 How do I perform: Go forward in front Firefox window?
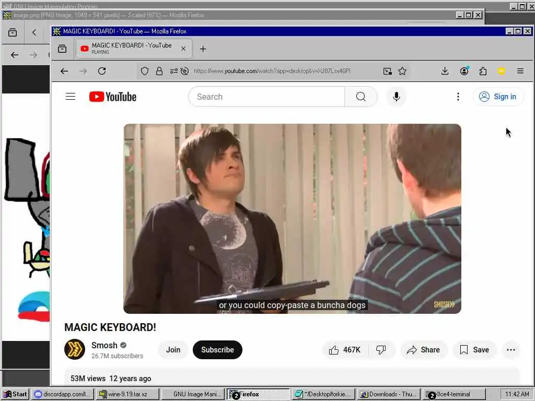(x=83, y=71)
